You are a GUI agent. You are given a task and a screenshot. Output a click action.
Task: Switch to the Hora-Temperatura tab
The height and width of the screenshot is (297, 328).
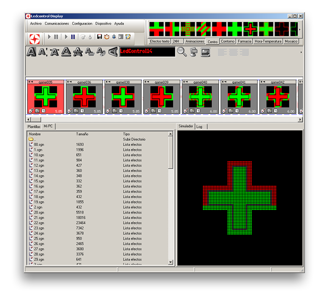[268, 42]
